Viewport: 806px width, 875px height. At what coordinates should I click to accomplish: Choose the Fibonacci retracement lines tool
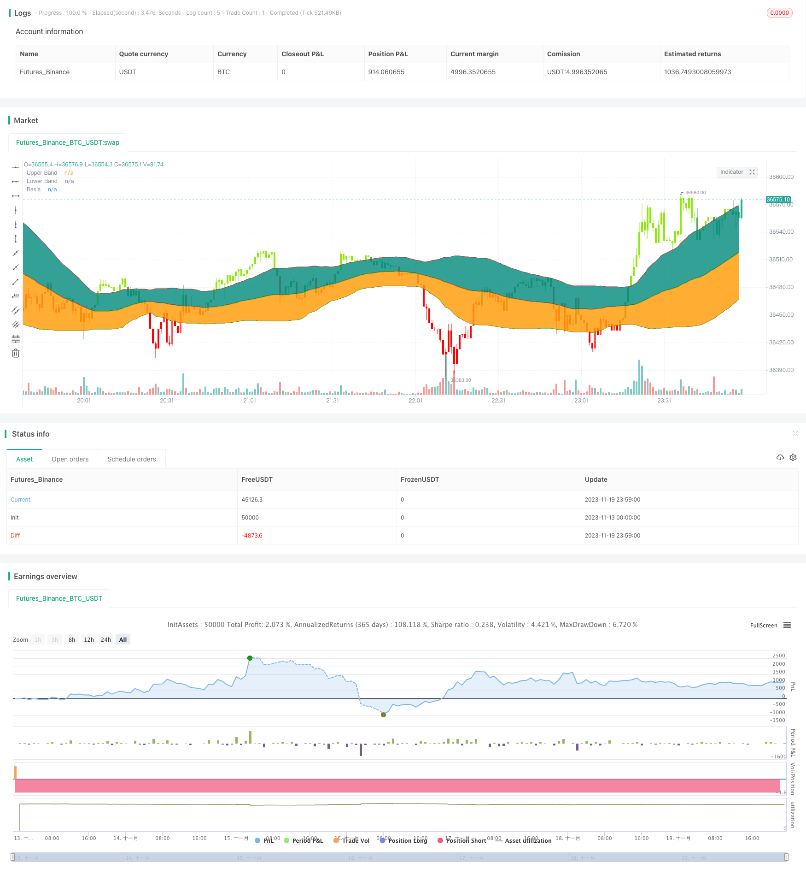16,339
